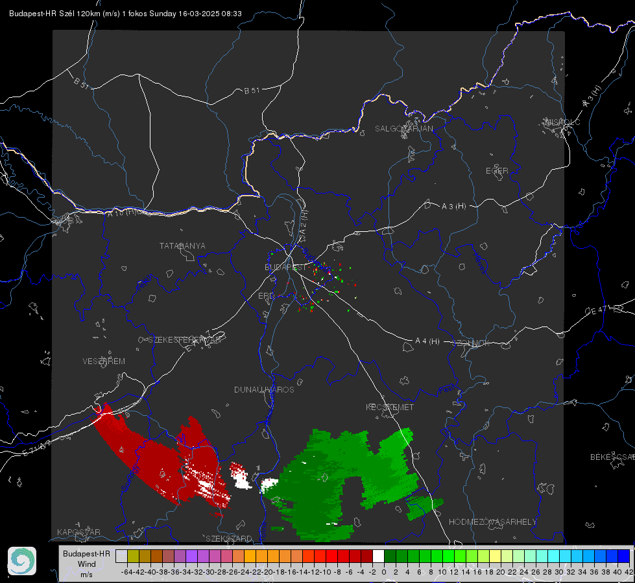Click the SZÉKESFEHÉRVÁR city label
The image size is (635, 583).
[184, 340]
